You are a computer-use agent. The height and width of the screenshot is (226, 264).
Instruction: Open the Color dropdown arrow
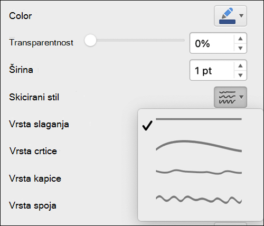point(241,16)
